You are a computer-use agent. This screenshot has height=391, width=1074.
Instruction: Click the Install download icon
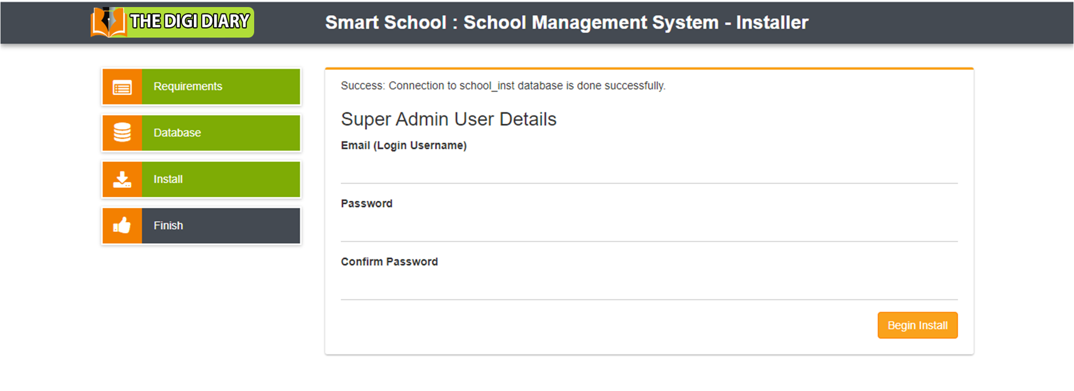[x=122, y=179]
